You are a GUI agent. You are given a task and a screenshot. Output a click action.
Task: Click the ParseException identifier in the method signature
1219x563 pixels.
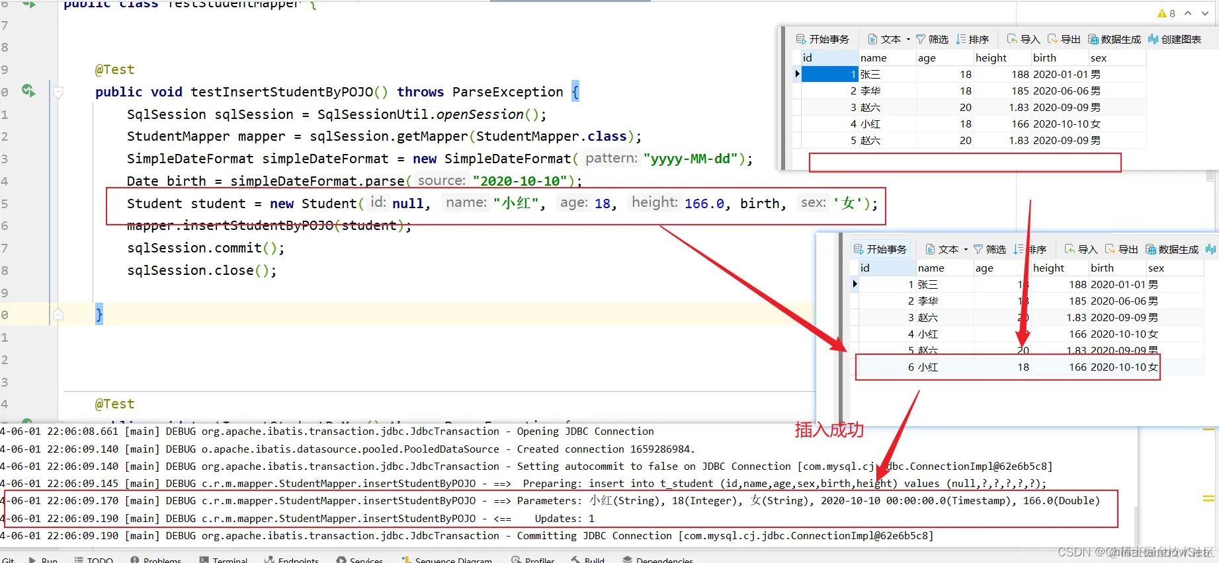tap(507, 92)
